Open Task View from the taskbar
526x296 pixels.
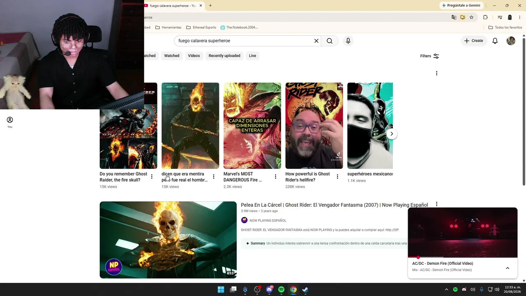click(233, 289)
